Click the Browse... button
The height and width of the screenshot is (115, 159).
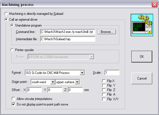107,32
